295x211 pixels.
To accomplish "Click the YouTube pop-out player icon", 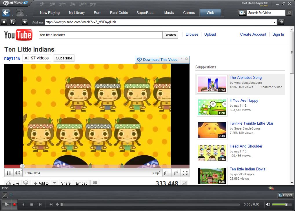I will pos(176,173).
